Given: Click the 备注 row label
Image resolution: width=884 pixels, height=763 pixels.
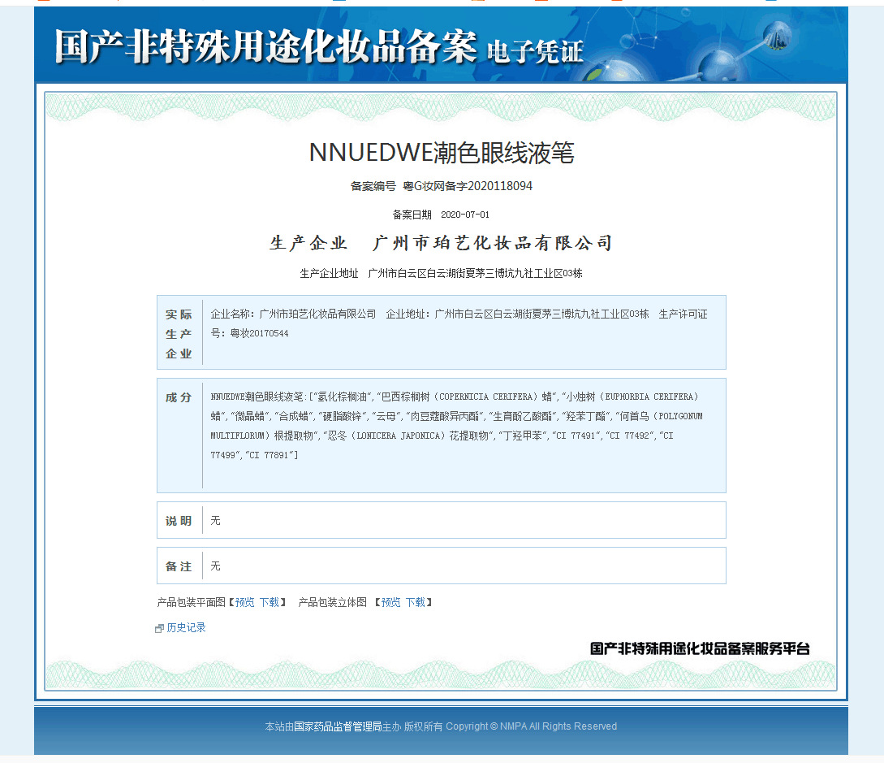Looking at the screenshot, I should [179, 566].
